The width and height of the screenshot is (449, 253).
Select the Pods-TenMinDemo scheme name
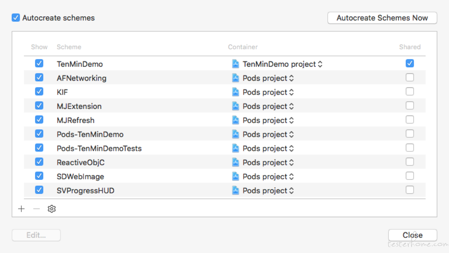(90, 134)
